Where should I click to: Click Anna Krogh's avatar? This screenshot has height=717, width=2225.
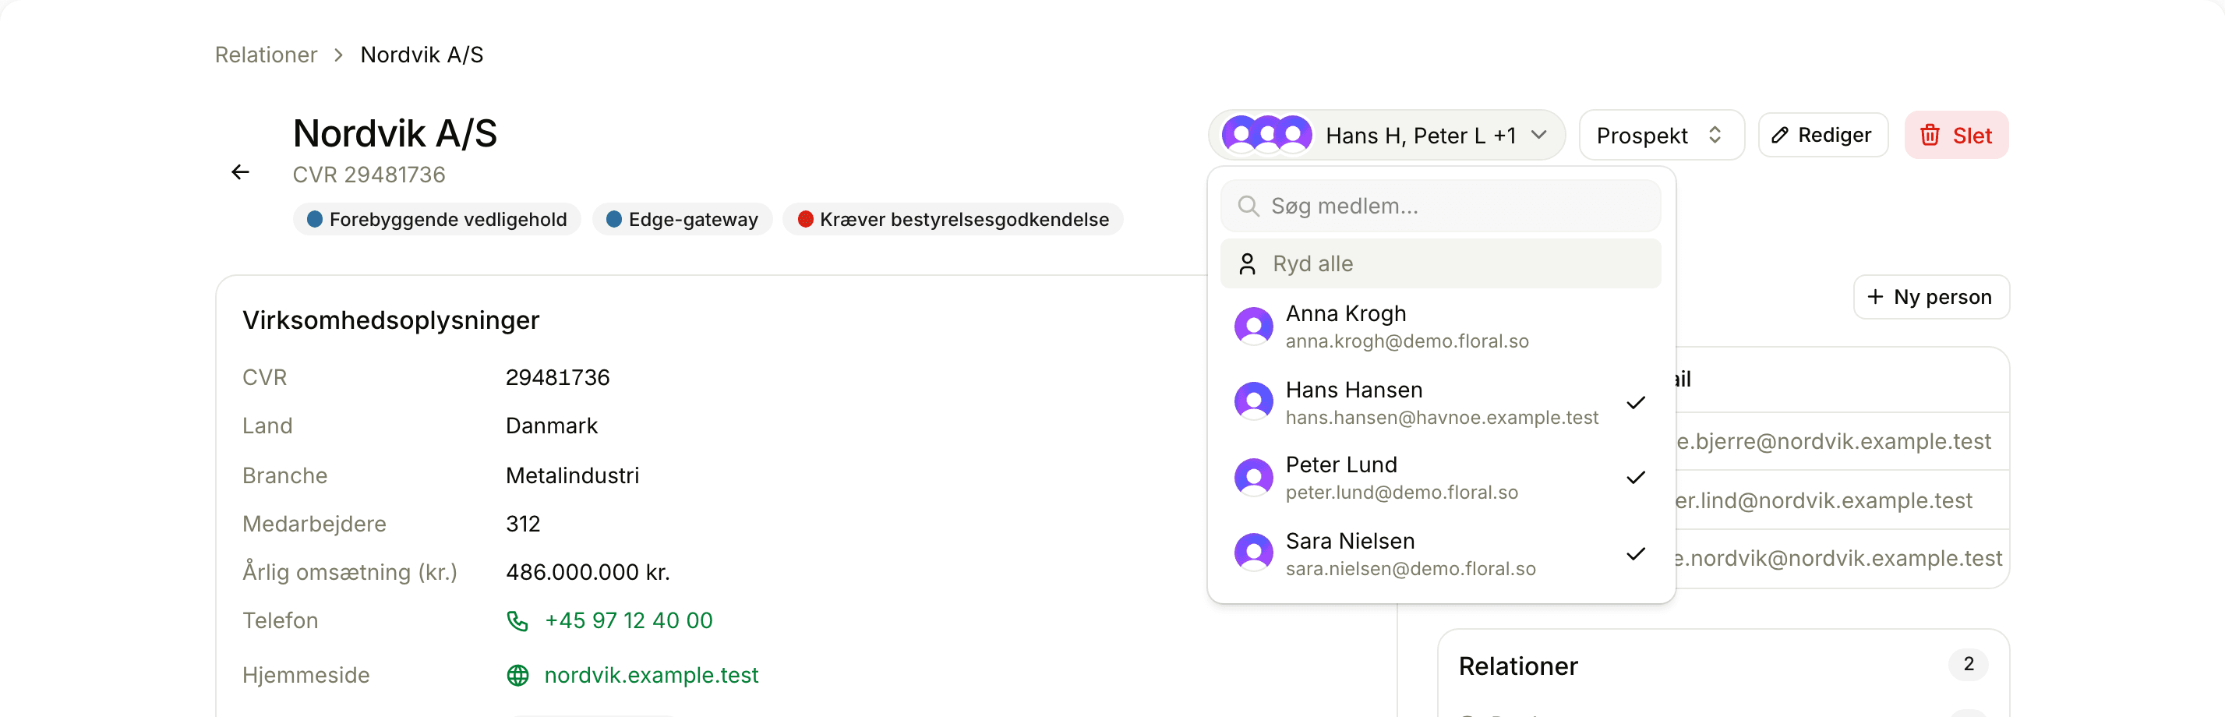click(x=1253, y=327)
